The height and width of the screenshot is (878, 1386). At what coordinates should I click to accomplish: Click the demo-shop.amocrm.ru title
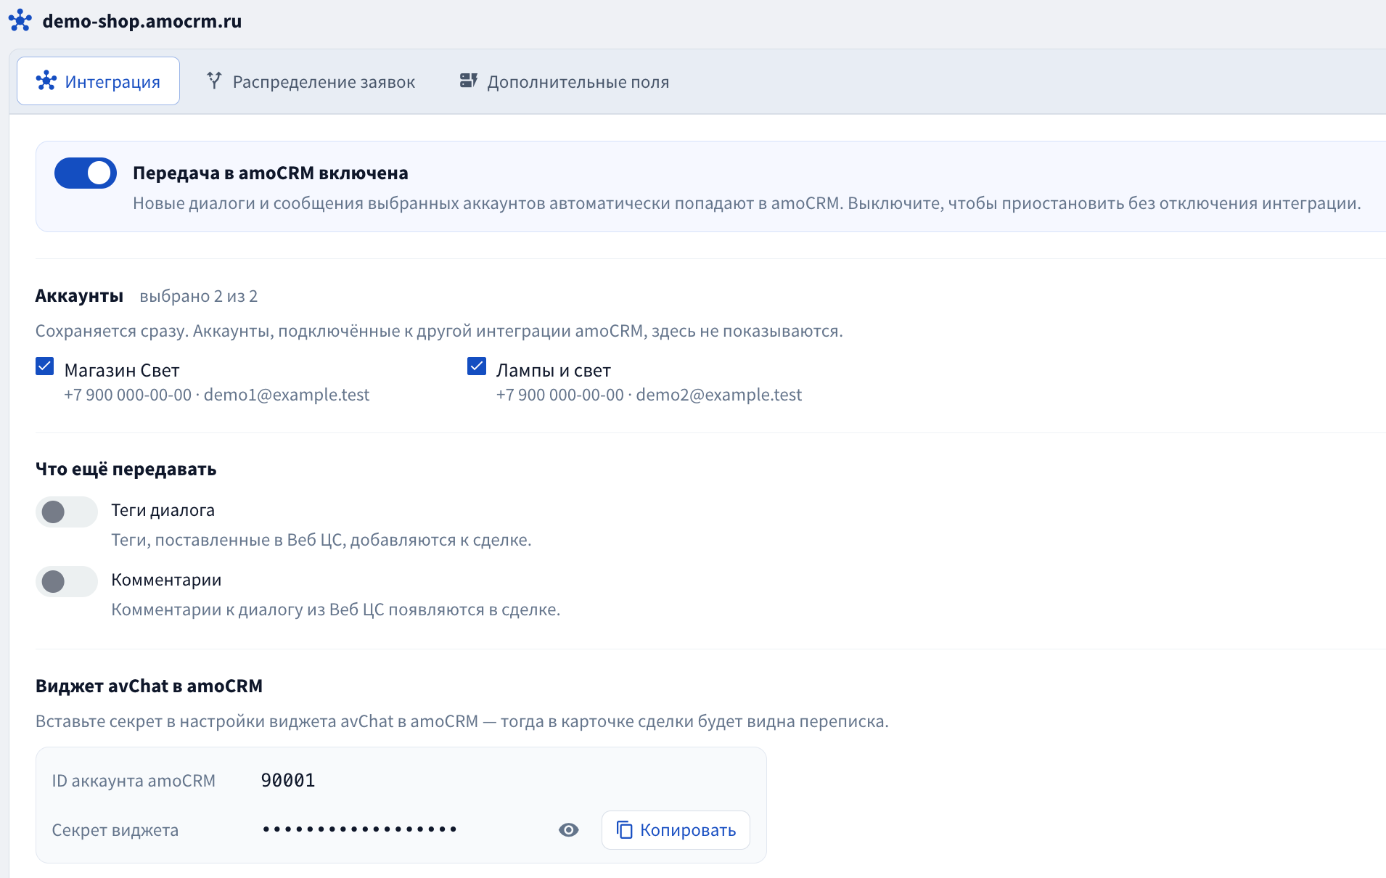142,21
